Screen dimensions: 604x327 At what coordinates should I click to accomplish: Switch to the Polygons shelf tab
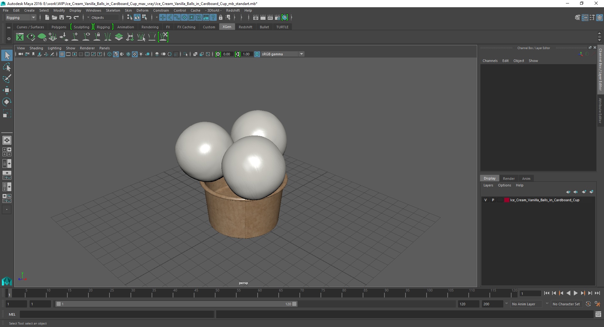(59, 27)
